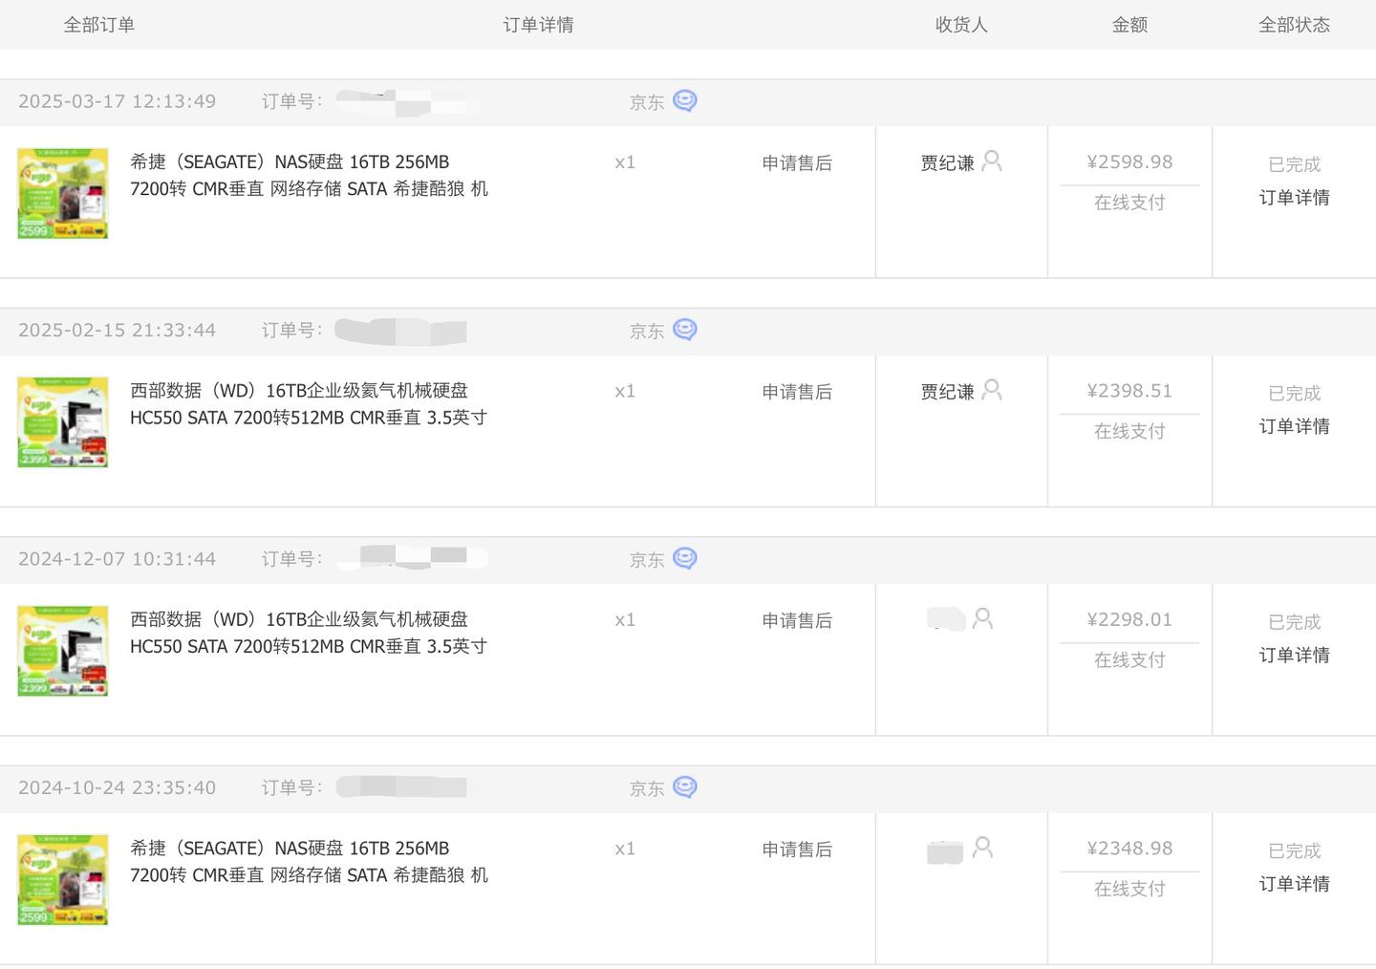Click 在线支付 under the ¥2598.98 amount
Image resolution: width=1376 pixels, height=969 pixels.
(x=1129, y=203)
